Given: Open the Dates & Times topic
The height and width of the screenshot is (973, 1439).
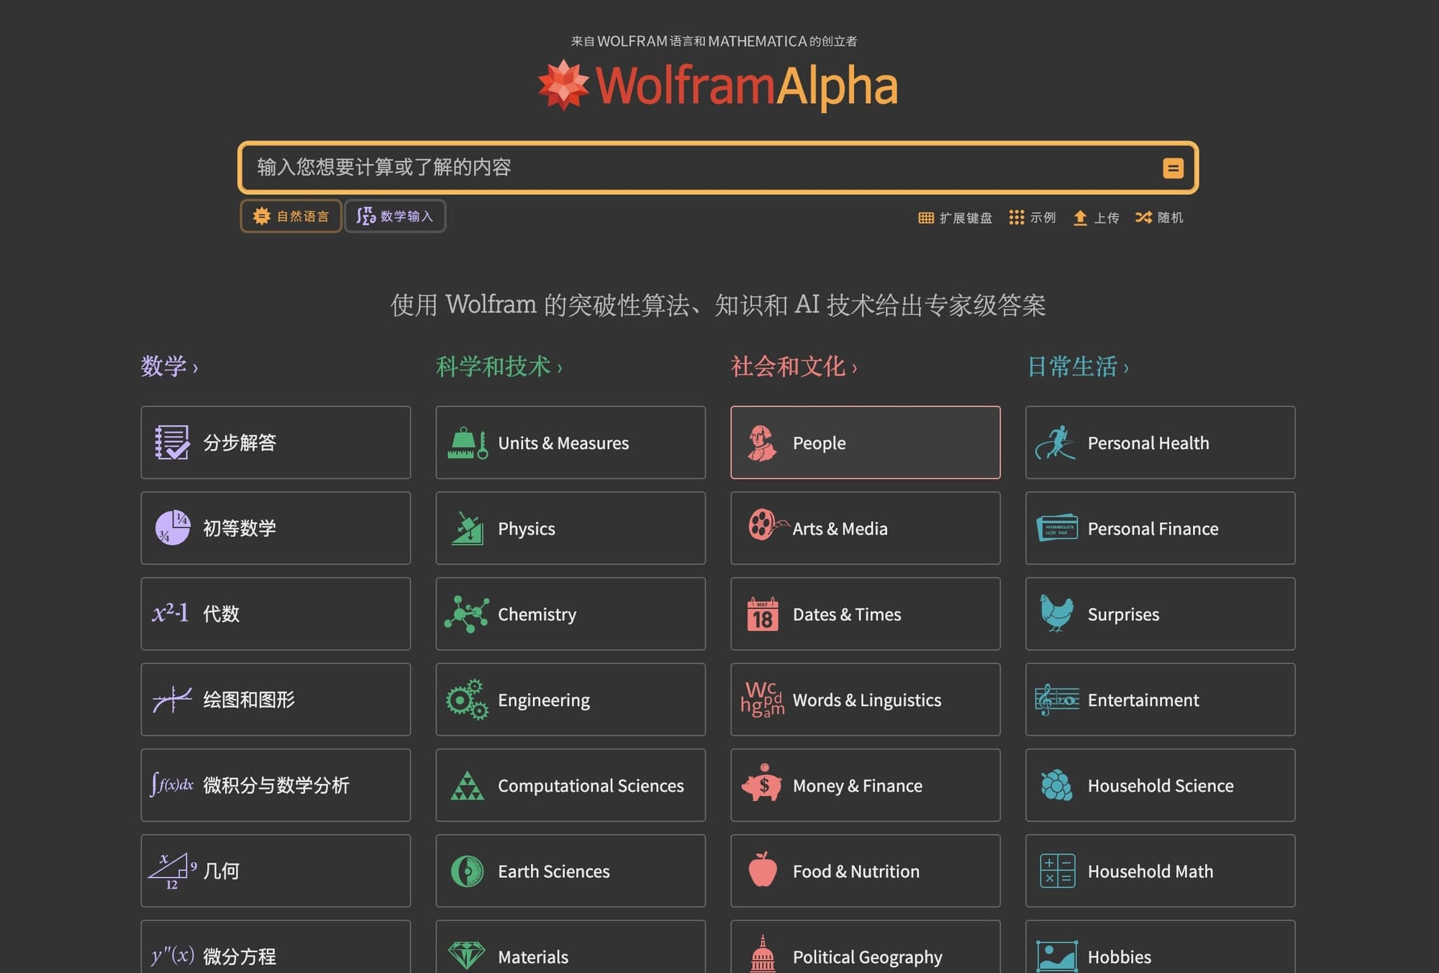Looking at the screenshot, I should tap(866, 613).
